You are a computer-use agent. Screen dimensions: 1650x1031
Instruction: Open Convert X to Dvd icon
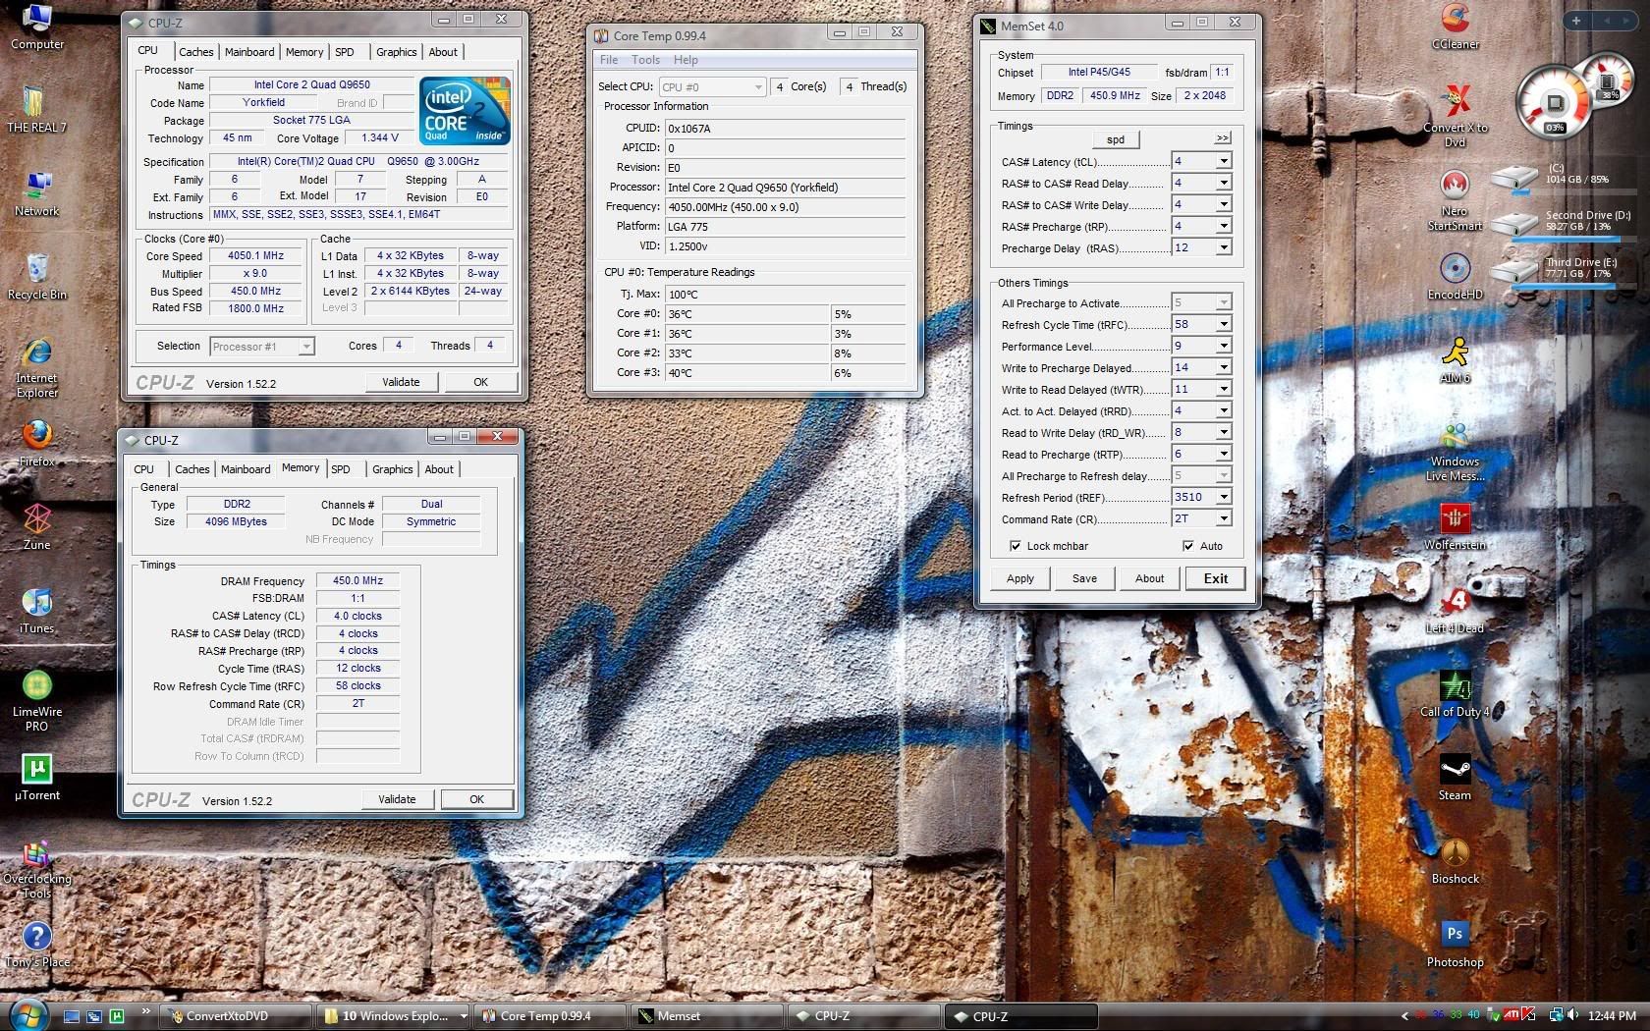pyautogui.click(x=1455, y=116)
